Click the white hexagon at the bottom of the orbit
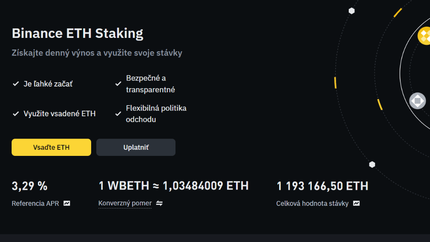This screenshot has height=242, width=430. pyautogui.click(x=372, y=164)
